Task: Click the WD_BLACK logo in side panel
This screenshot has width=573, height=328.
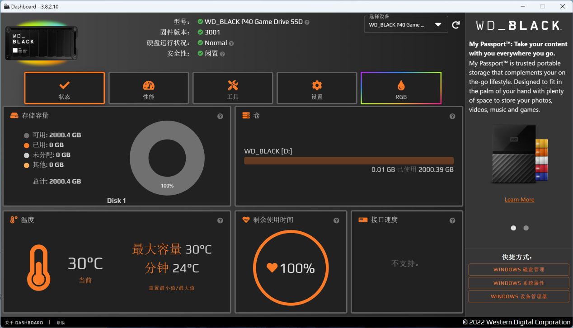Action: point(519,25)
